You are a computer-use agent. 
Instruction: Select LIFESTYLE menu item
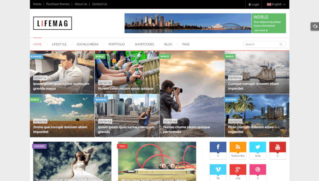pyautogui.click(x=59, y=44)
